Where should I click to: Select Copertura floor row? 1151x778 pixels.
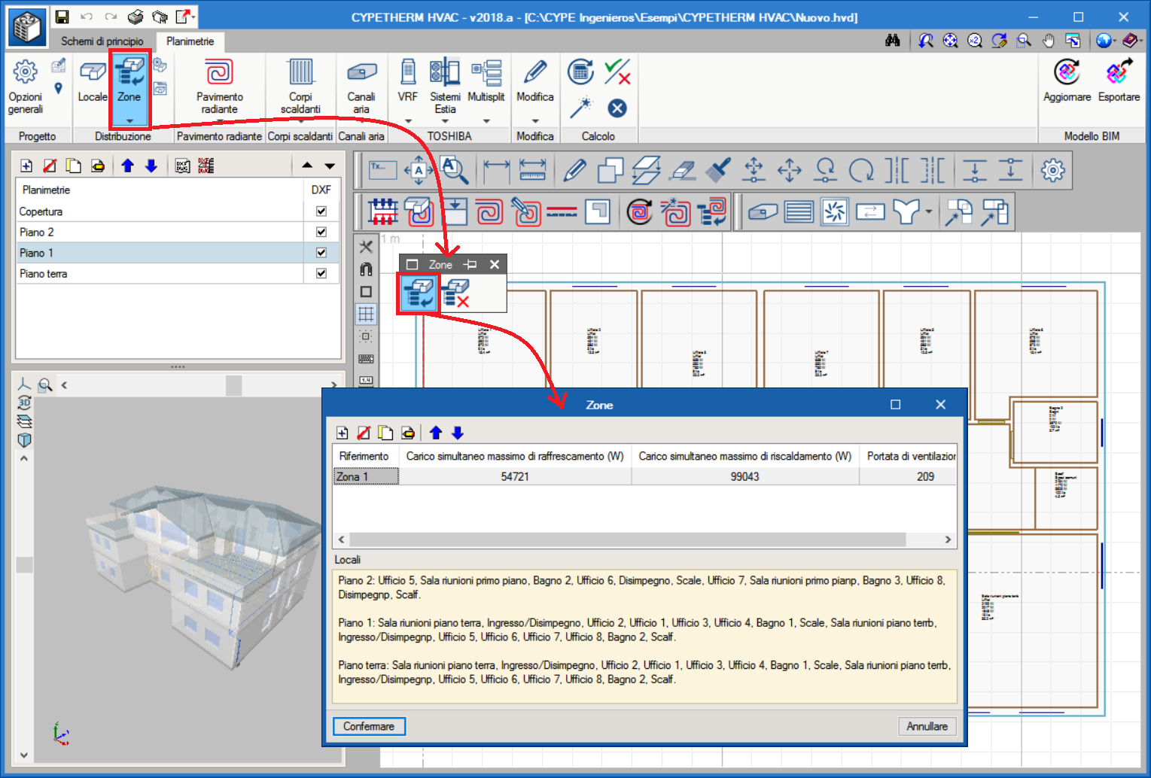(178, 211)
